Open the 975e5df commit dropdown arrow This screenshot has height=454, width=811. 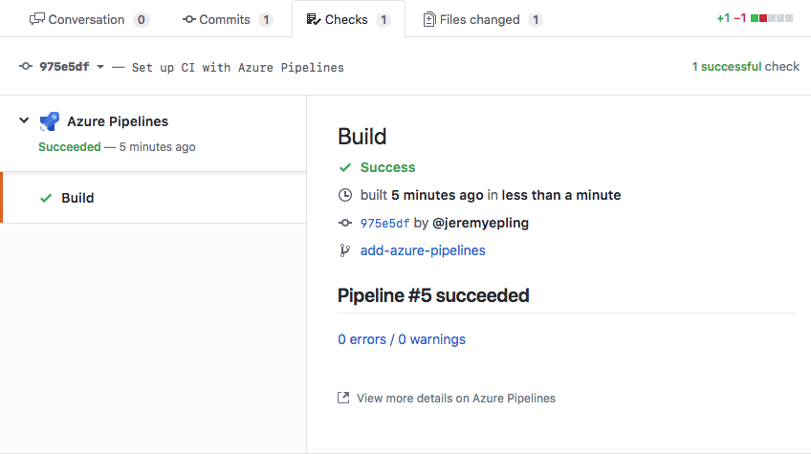pyautogui.click(x=100, y=67)
